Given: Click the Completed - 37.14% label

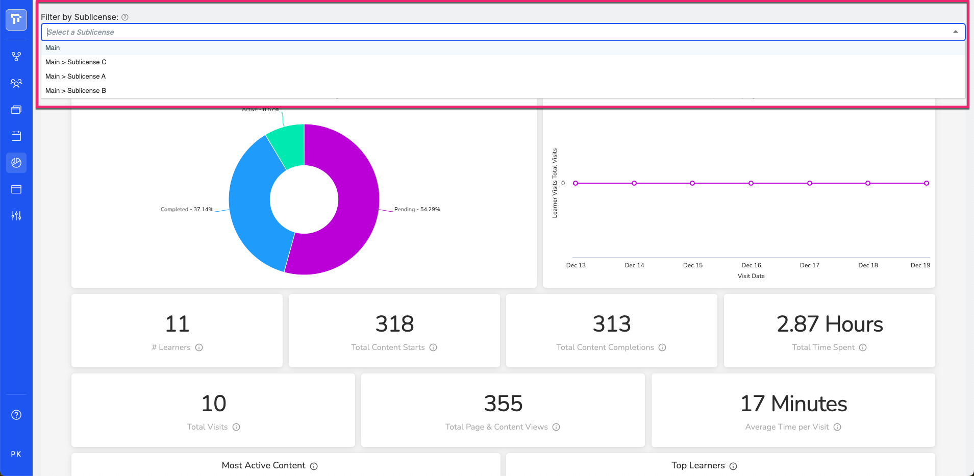Looking at the screenshot, I should (x=187, y=210).
